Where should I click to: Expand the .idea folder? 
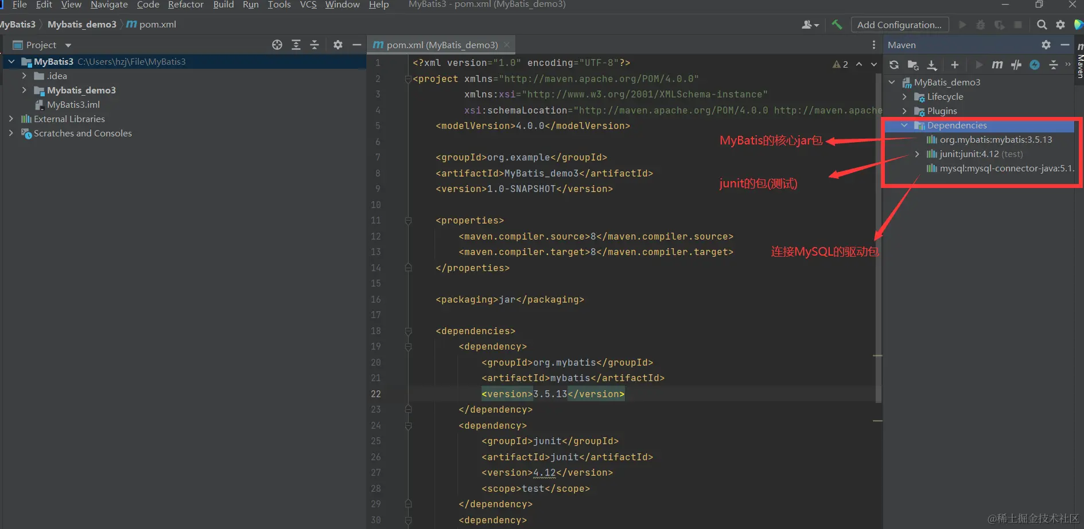click(x=24, y=76)
